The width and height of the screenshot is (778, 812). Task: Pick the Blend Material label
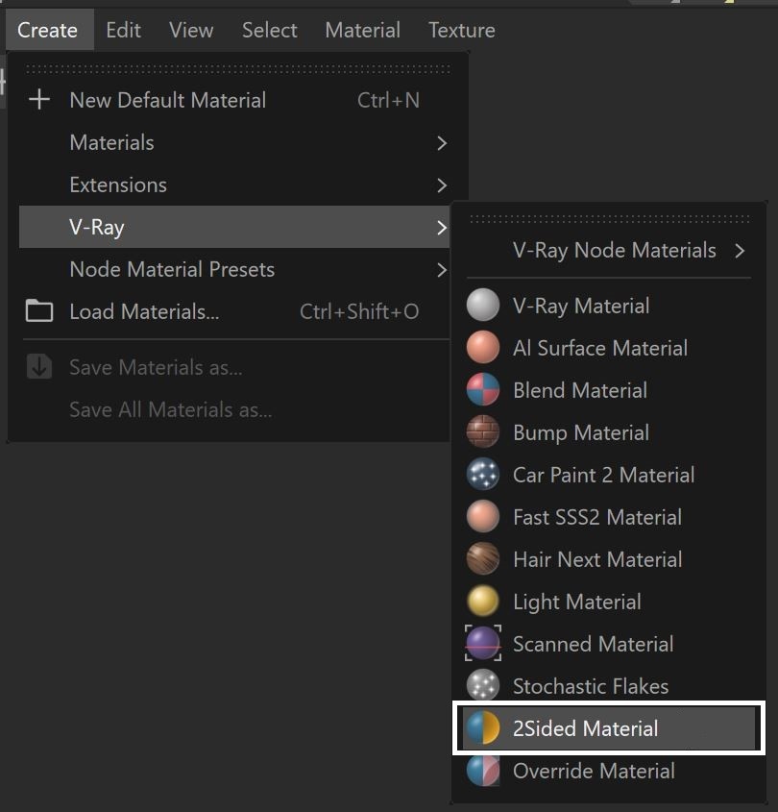tap(580, 390)
